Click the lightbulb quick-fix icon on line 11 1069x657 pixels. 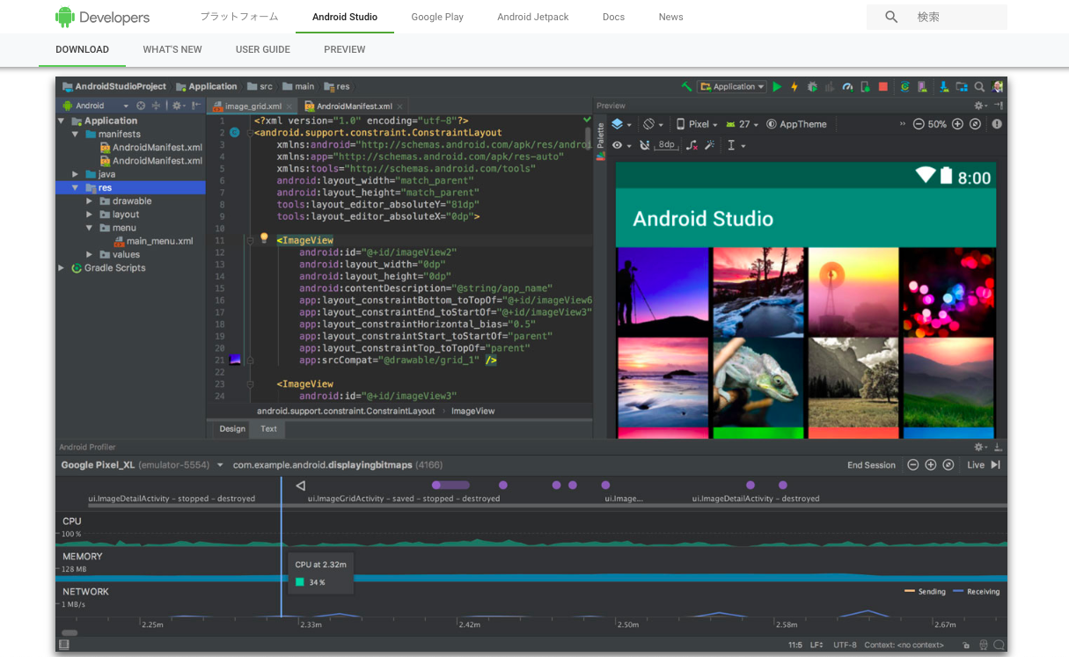[x=263, y=238]
